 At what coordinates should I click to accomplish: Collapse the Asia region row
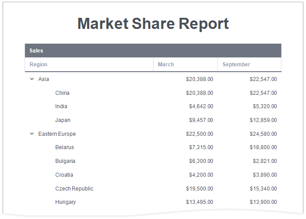coord(32,79)
